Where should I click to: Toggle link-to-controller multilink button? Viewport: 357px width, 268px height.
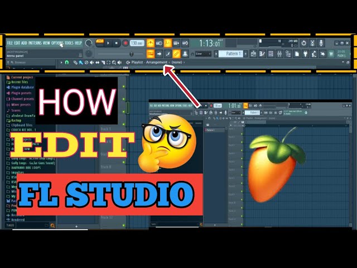click(176, 54)
